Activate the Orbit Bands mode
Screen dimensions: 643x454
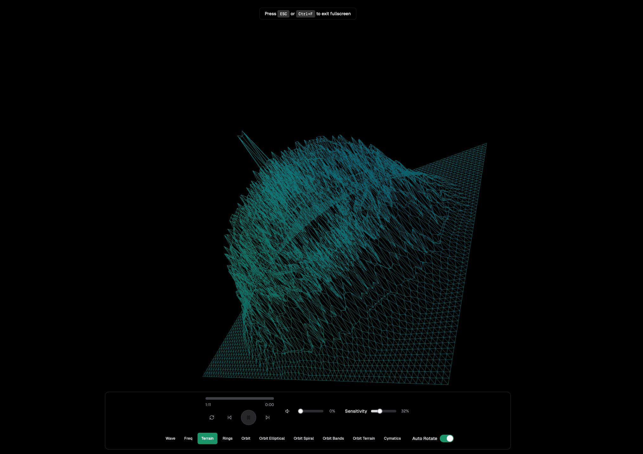click(333, 438)
